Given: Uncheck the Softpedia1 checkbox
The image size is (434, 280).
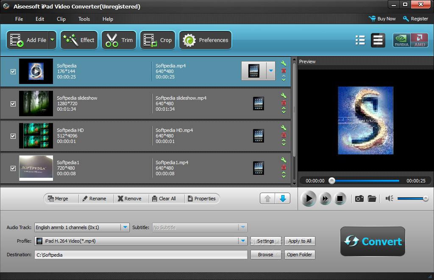Looking at the screenshot, I should tap(13, 168).
